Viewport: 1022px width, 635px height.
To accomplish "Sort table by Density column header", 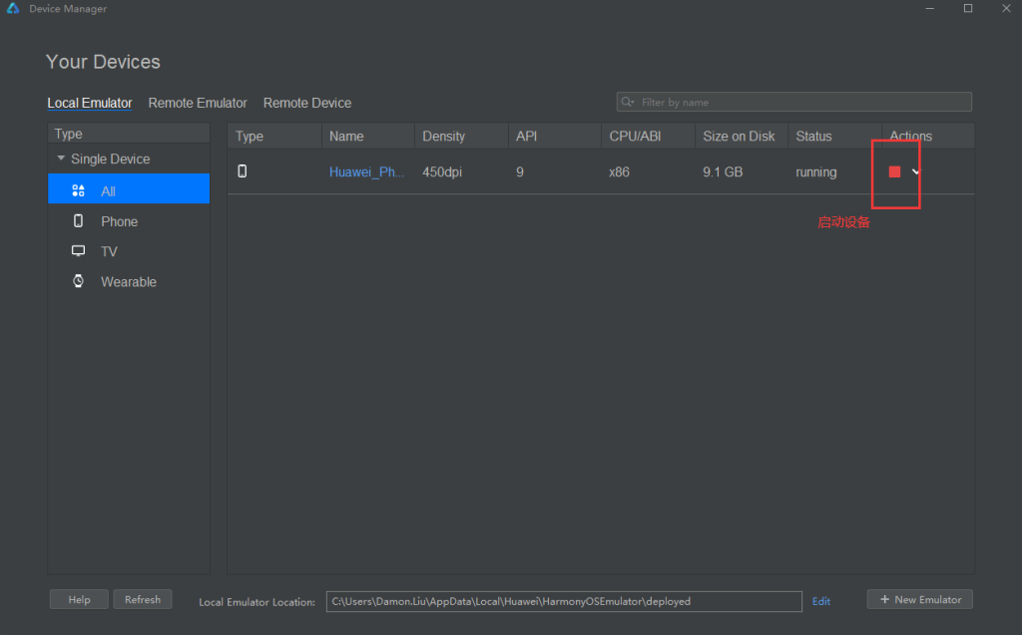I will 461,137.
